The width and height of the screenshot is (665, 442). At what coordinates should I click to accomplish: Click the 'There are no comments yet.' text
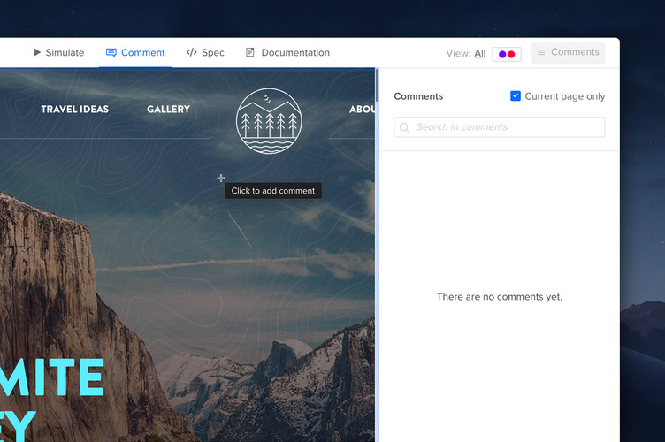(500, 297)
